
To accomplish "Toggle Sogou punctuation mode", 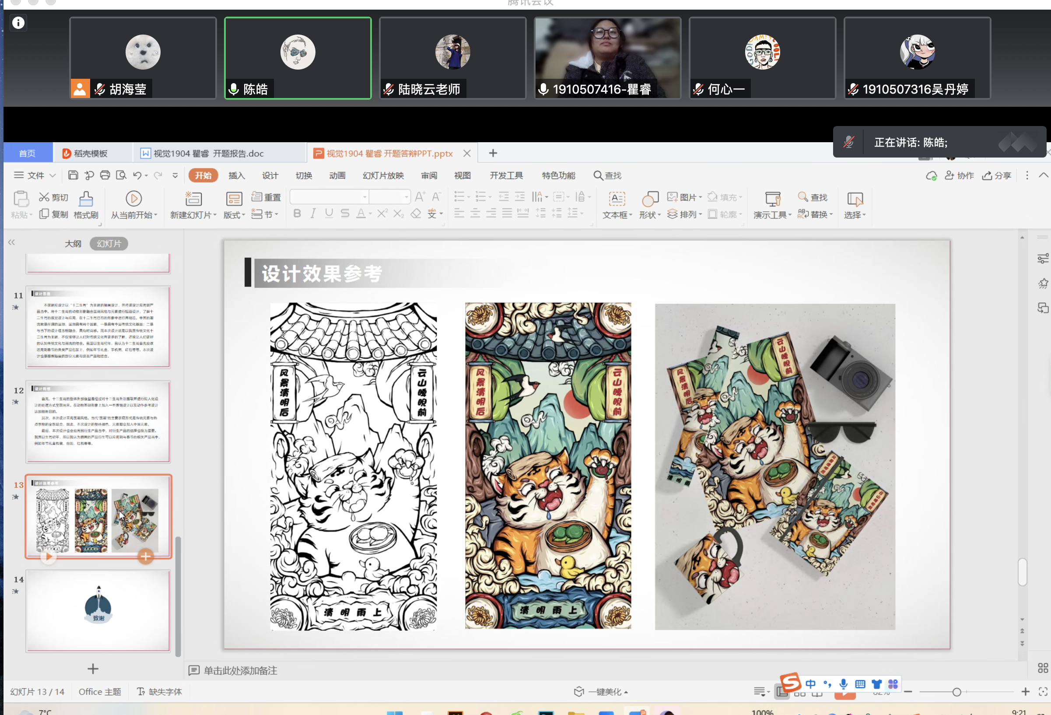I will pyautogui.click(x=827, y=684).
